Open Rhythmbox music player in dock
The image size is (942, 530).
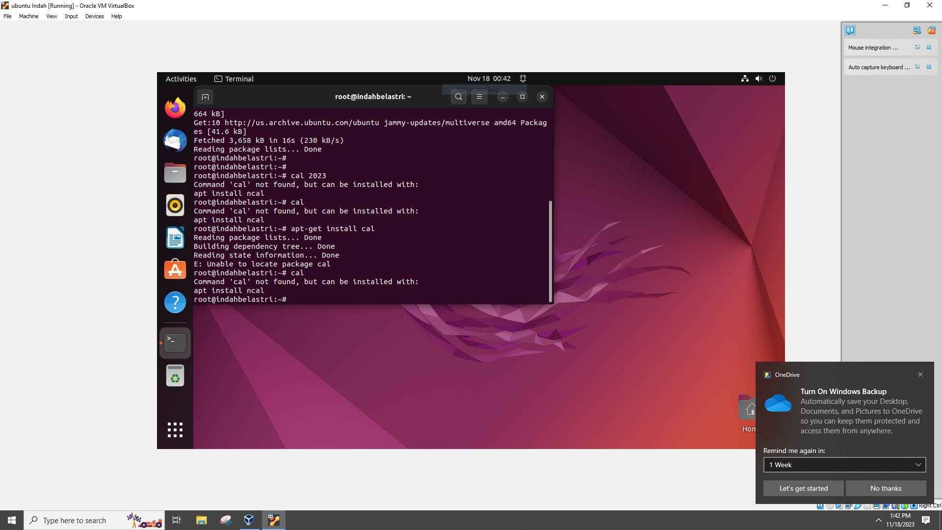click(x=175, y=205)
